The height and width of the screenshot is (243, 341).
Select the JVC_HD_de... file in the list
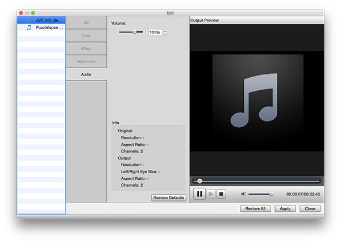41,20
